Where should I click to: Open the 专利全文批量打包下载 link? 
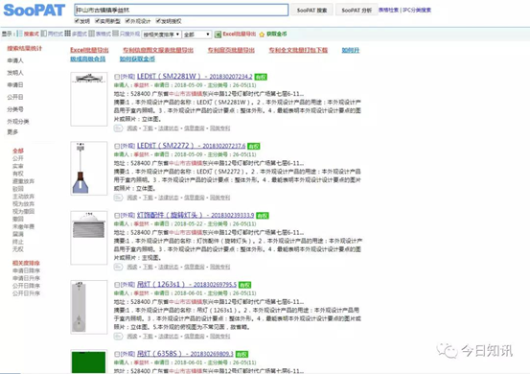[x=298, y=50]
